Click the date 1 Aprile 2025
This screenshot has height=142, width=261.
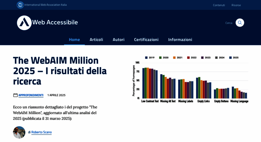coord(56,95)
